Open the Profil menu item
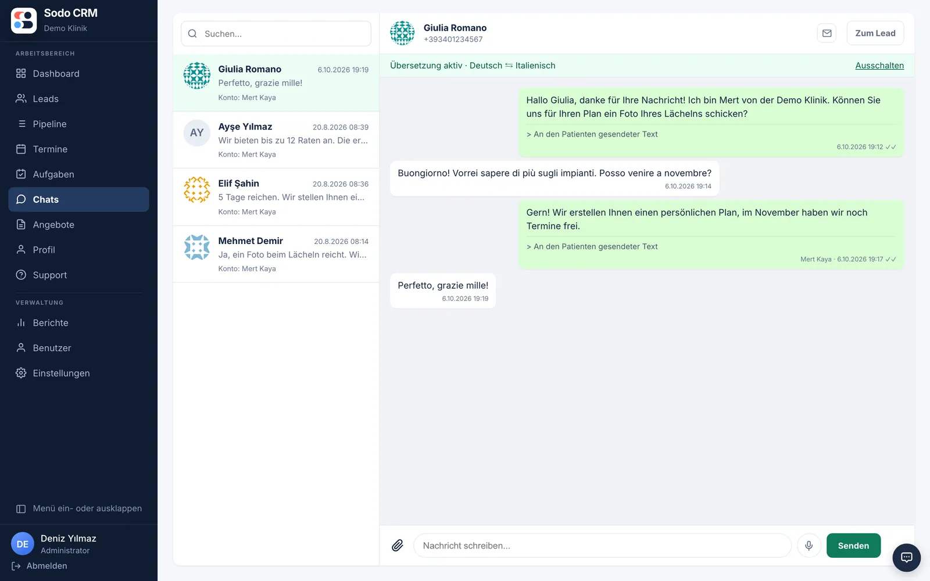The image size is (930, 581). [x=78, y=250]
